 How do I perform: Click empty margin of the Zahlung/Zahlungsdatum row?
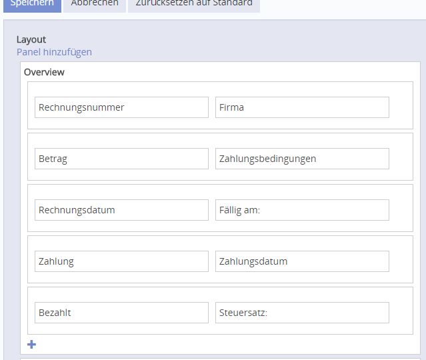click(x=401, y=260)
